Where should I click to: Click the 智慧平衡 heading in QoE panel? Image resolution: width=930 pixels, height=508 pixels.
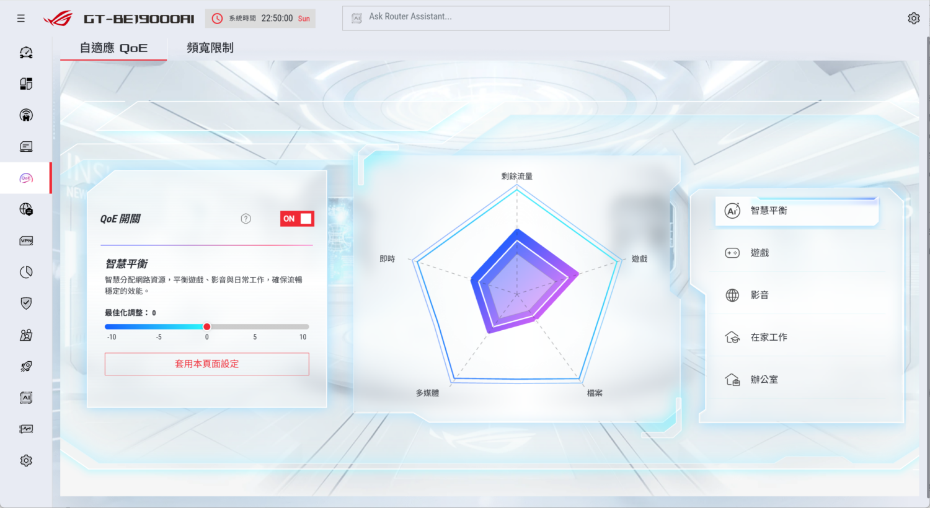[126, 264]
